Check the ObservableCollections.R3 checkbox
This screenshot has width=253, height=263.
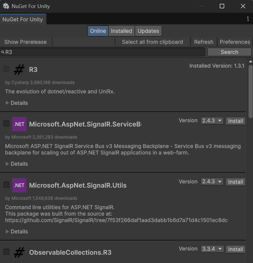point(6,252)
